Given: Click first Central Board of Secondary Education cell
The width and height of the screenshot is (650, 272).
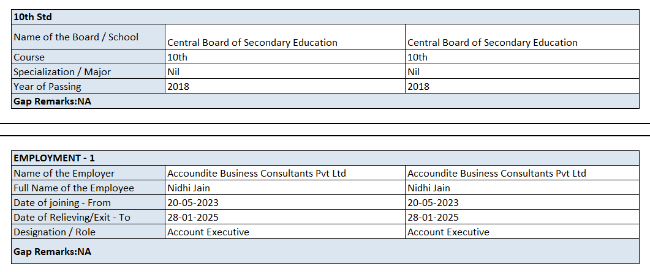Looking at the screenshot, I should [252, 43].
